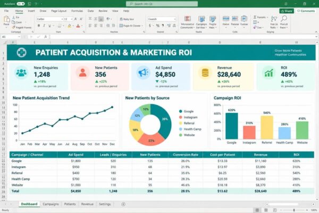
Task: Open the merge and center dropdown arrow
Action: (142, 26)
